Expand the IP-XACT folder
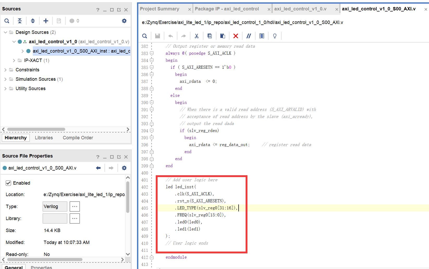The image size is (429, 269). (x=14, y=60)
